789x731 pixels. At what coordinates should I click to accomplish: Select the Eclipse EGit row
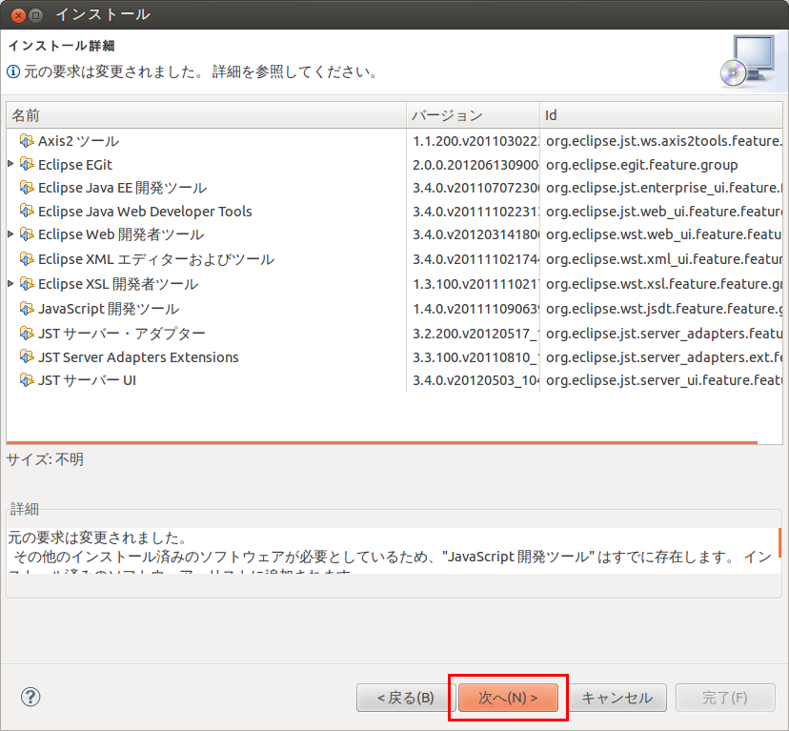(x=394, y=164)
